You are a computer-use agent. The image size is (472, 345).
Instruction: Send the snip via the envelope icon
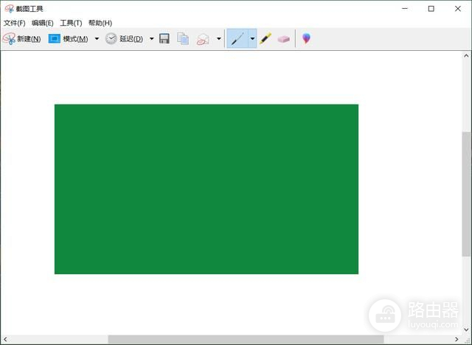pos(203,38)
